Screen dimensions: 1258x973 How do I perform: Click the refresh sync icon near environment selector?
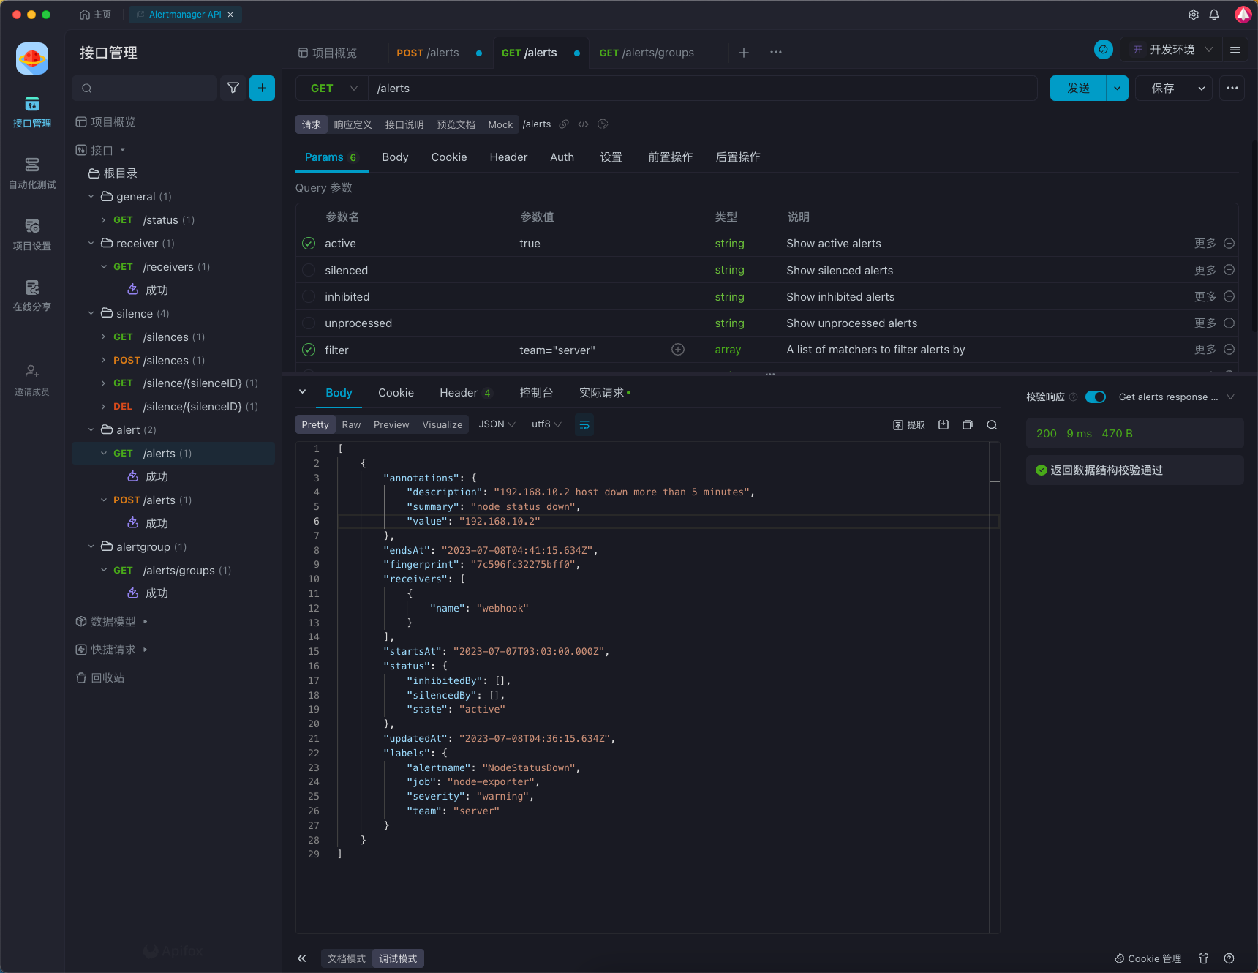point(1103,50)
